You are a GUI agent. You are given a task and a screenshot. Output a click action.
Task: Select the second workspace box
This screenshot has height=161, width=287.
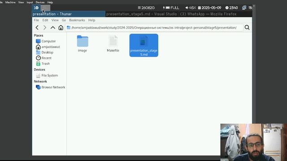[45, 8]
